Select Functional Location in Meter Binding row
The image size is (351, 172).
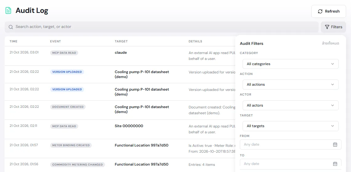(x=141, y=145)
